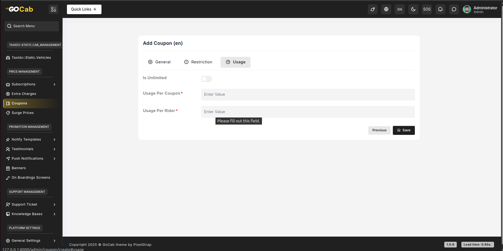
Task: Toggle the sidebar grid icon
Action: pyautogui.click(x=54, y=9)
